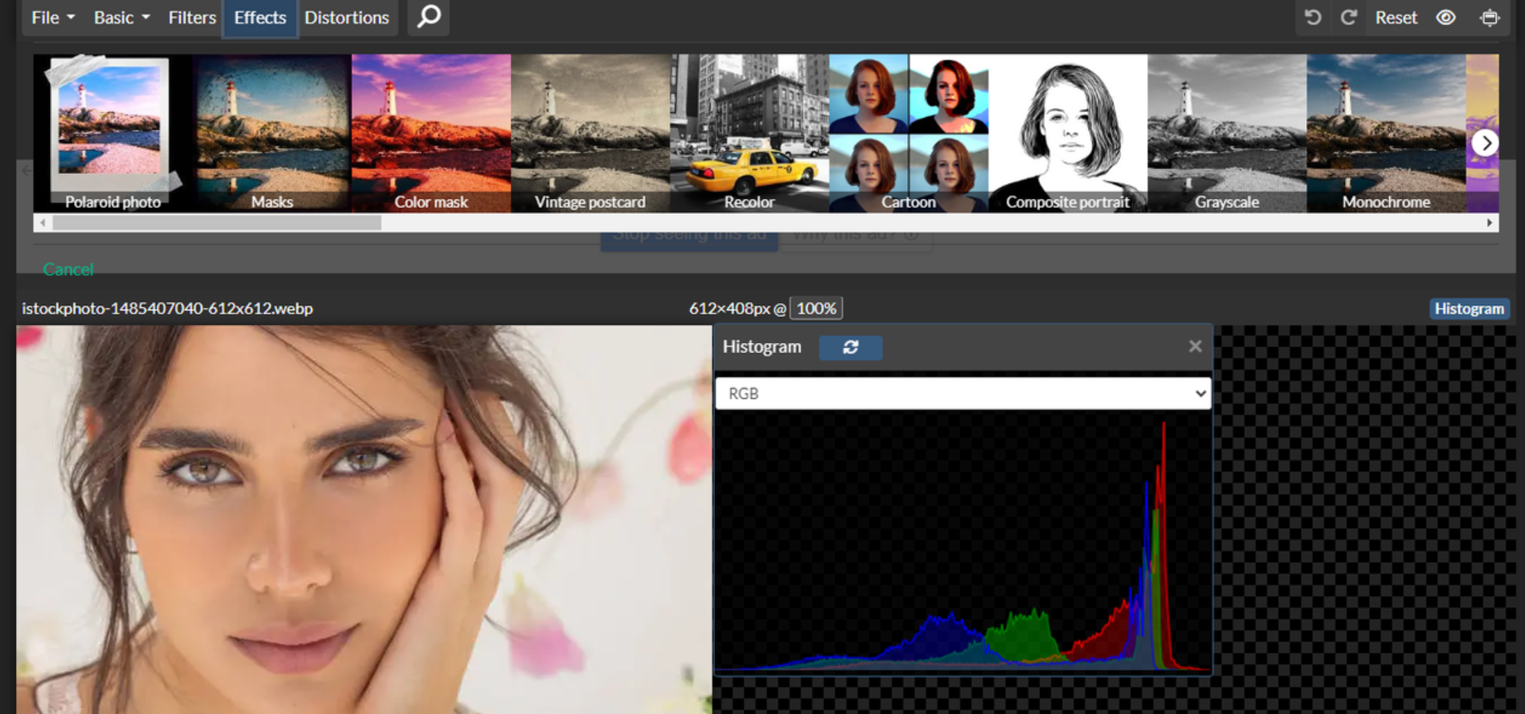Open the RGB channel dropdown

coord(963,393)
